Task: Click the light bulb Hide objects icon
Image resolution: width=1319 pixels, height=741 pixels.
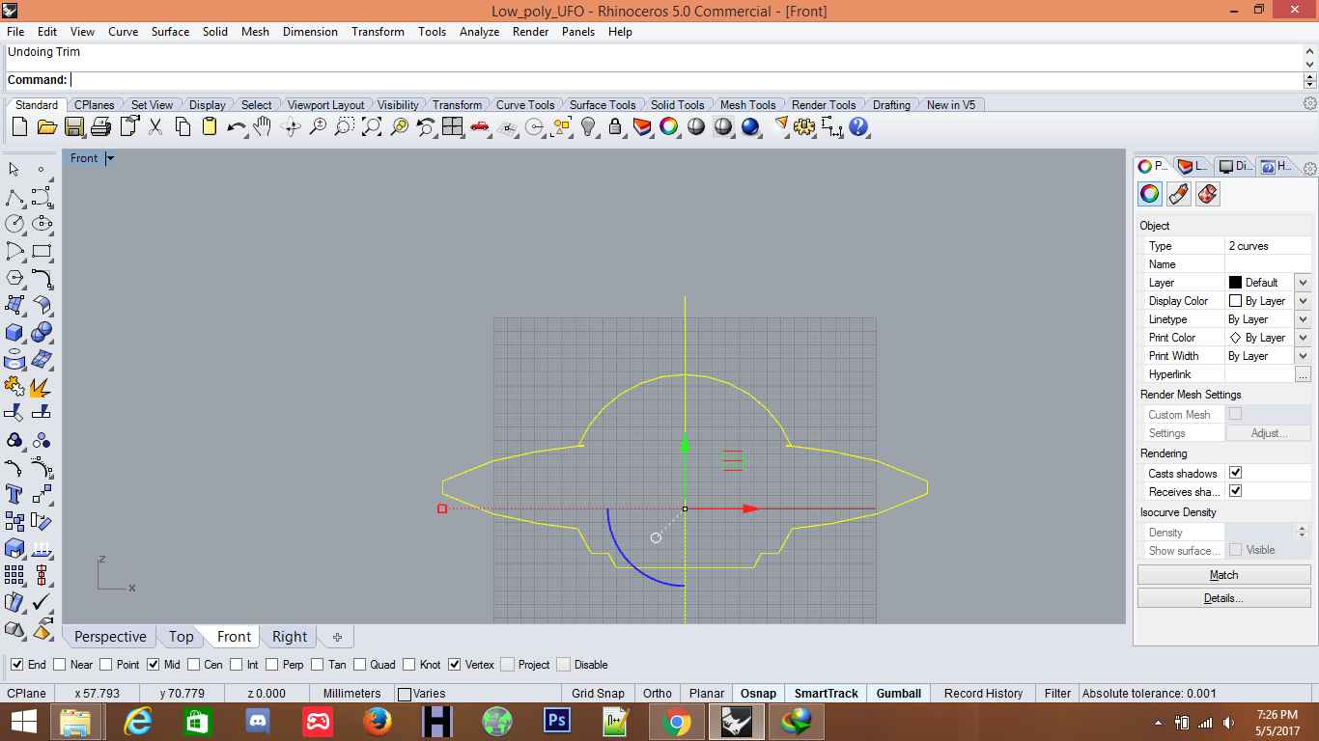Action: pos(588,126)
